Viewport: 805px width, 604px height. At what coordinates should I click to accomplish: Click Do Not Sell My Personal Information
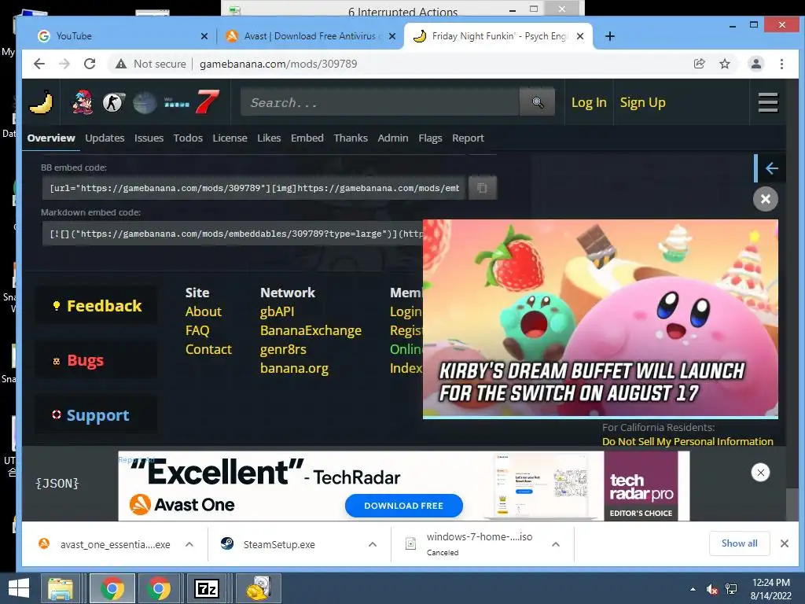pyautogui.click(x=687, y=442)
